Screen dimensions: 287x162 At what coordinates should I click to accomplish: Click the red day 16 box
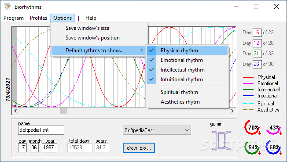click(x=257, y=32)
